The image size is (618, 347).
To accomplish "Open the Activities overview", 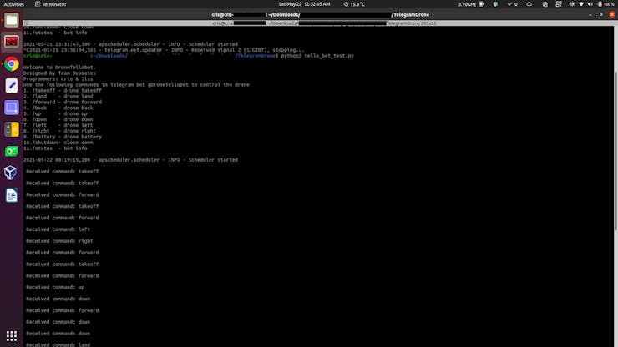I will click(x=14, y=4).
